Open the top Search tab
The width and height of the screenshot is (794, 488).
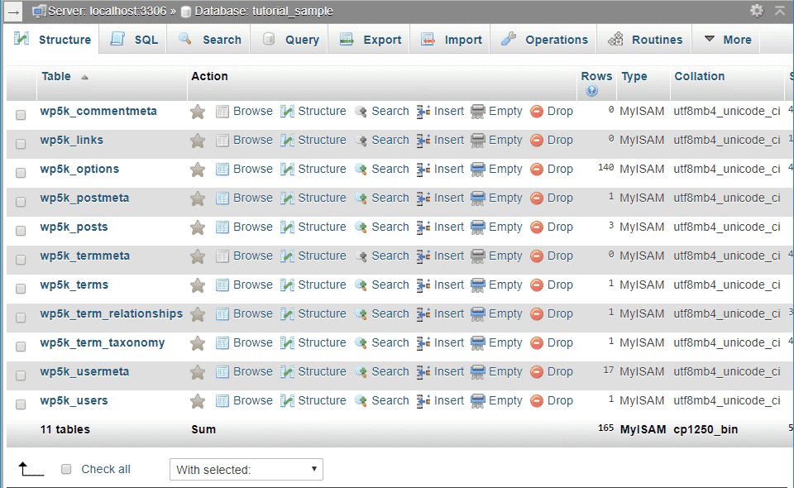(209, 40)
